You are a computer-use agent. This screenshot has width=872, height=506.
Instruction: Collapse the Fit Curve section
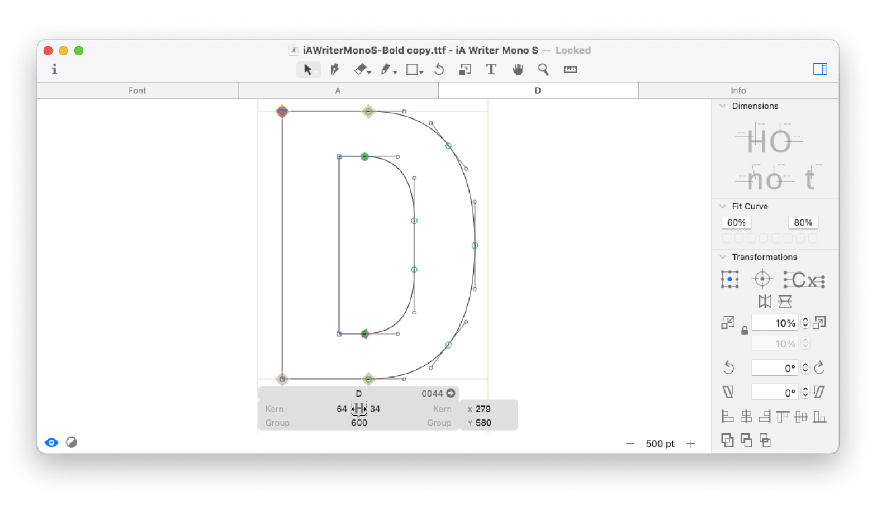723,207
